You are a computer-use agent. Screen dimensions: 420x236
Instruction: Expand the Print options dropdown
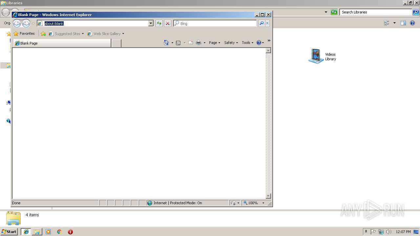point(204,43)
